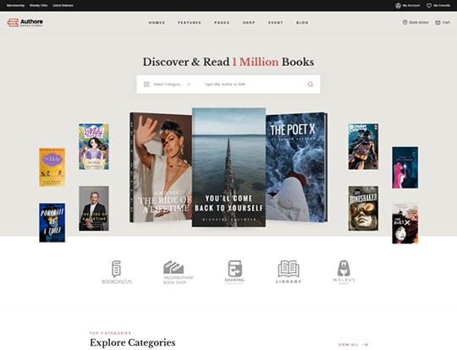Expand the Select Category dropdown
This screenshot has height=350, width=457.
pyautogui.click(x=168, y=85)
